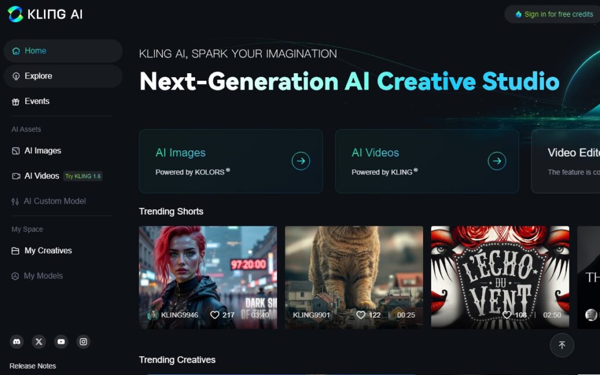
Task: Select Home in the sidebar
Action: point(63,51)
